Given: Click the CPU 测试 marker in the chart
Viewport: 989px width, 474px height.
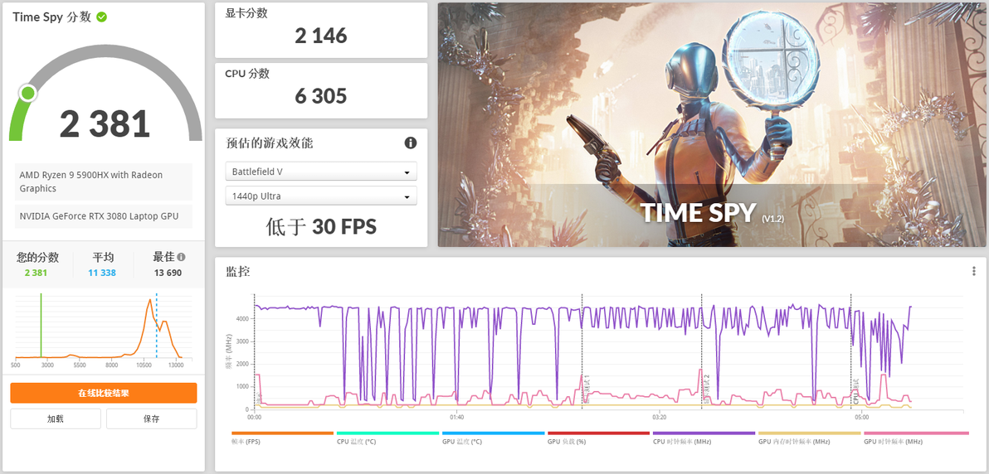Looking at the screenshot, I should tap(856, 392).
